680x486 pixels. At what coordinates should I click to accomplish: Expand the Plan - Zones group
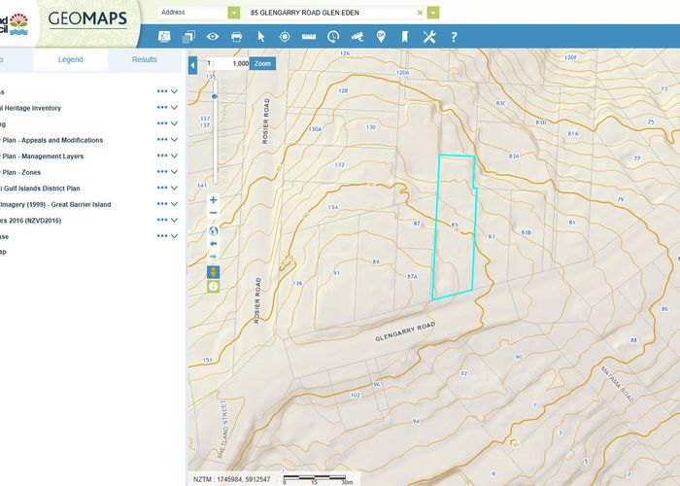tap(174, 172)
